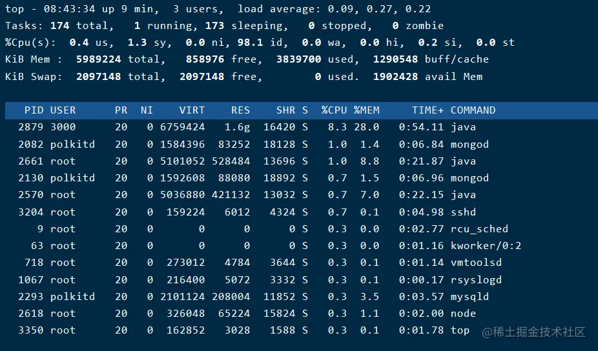Click the sshd command name
This screenshot has height=351, width=598.
[x=464, y=212]
